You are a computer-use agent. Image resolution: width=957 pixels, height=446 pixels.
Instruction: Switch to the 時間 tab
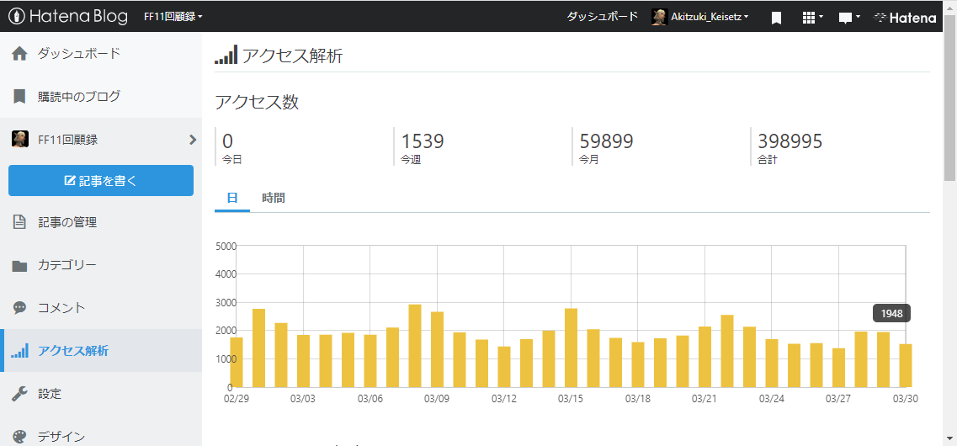[x=274, y=198]
